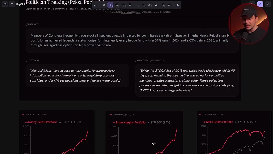Click the 21000 axis label on Mark Green chart
Viewport: 273px width, 154px height.
(x=204, y=126)
